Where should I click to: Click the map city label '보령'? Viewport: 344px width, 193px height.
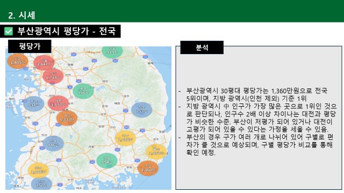tap(27, 117)
